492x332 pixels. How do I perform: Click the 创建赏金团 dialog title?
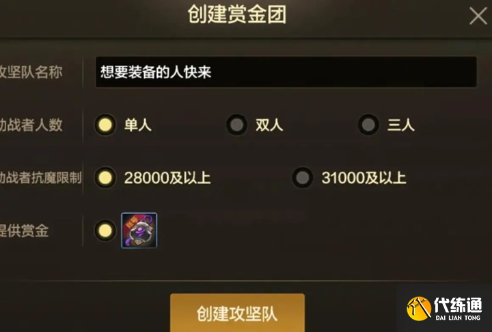click(237, 14)
